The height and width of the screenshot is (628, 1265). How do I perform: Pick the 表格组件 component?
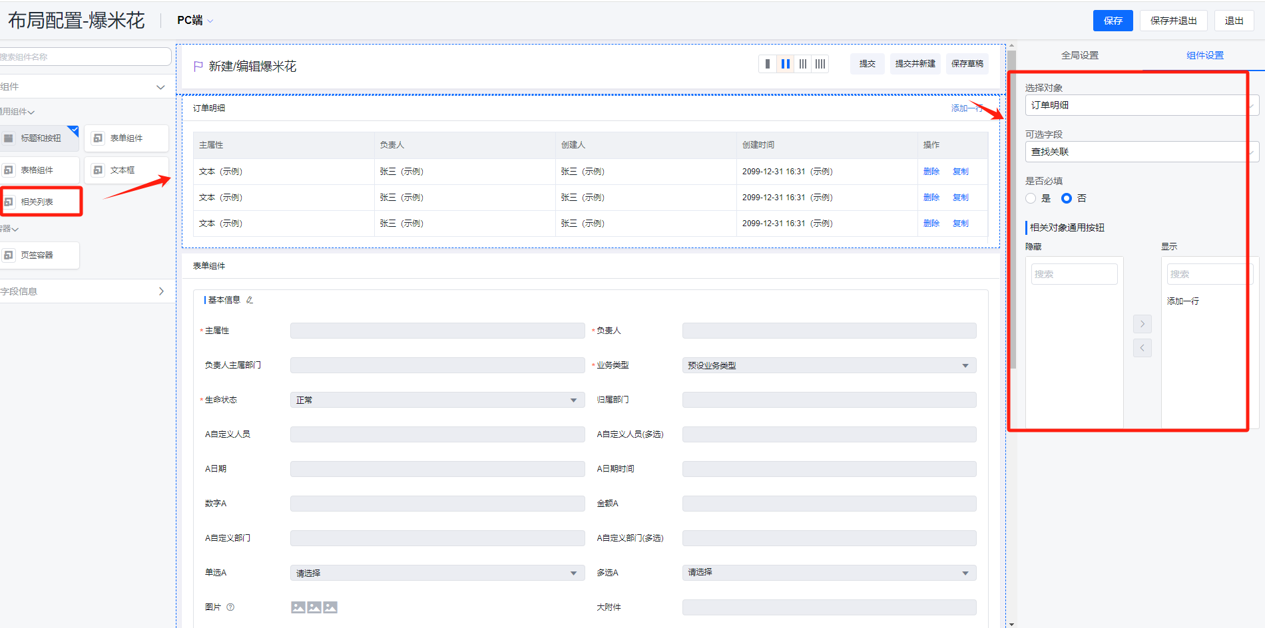[39, 170]
